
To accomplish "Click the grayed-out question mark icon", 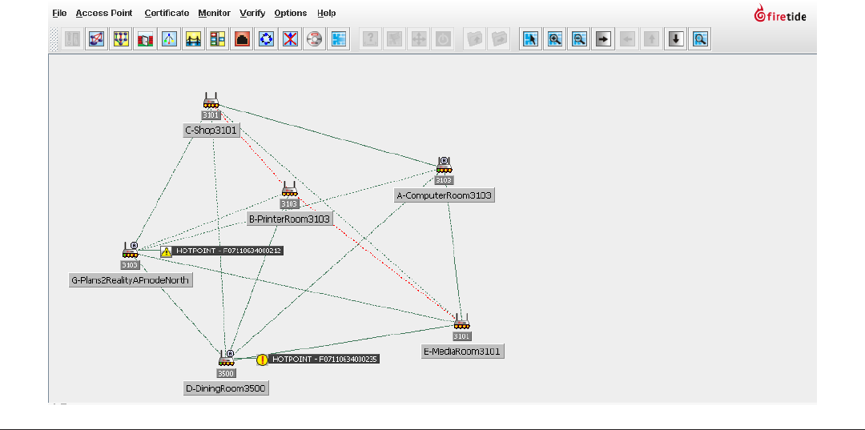I will coord(371,39).
